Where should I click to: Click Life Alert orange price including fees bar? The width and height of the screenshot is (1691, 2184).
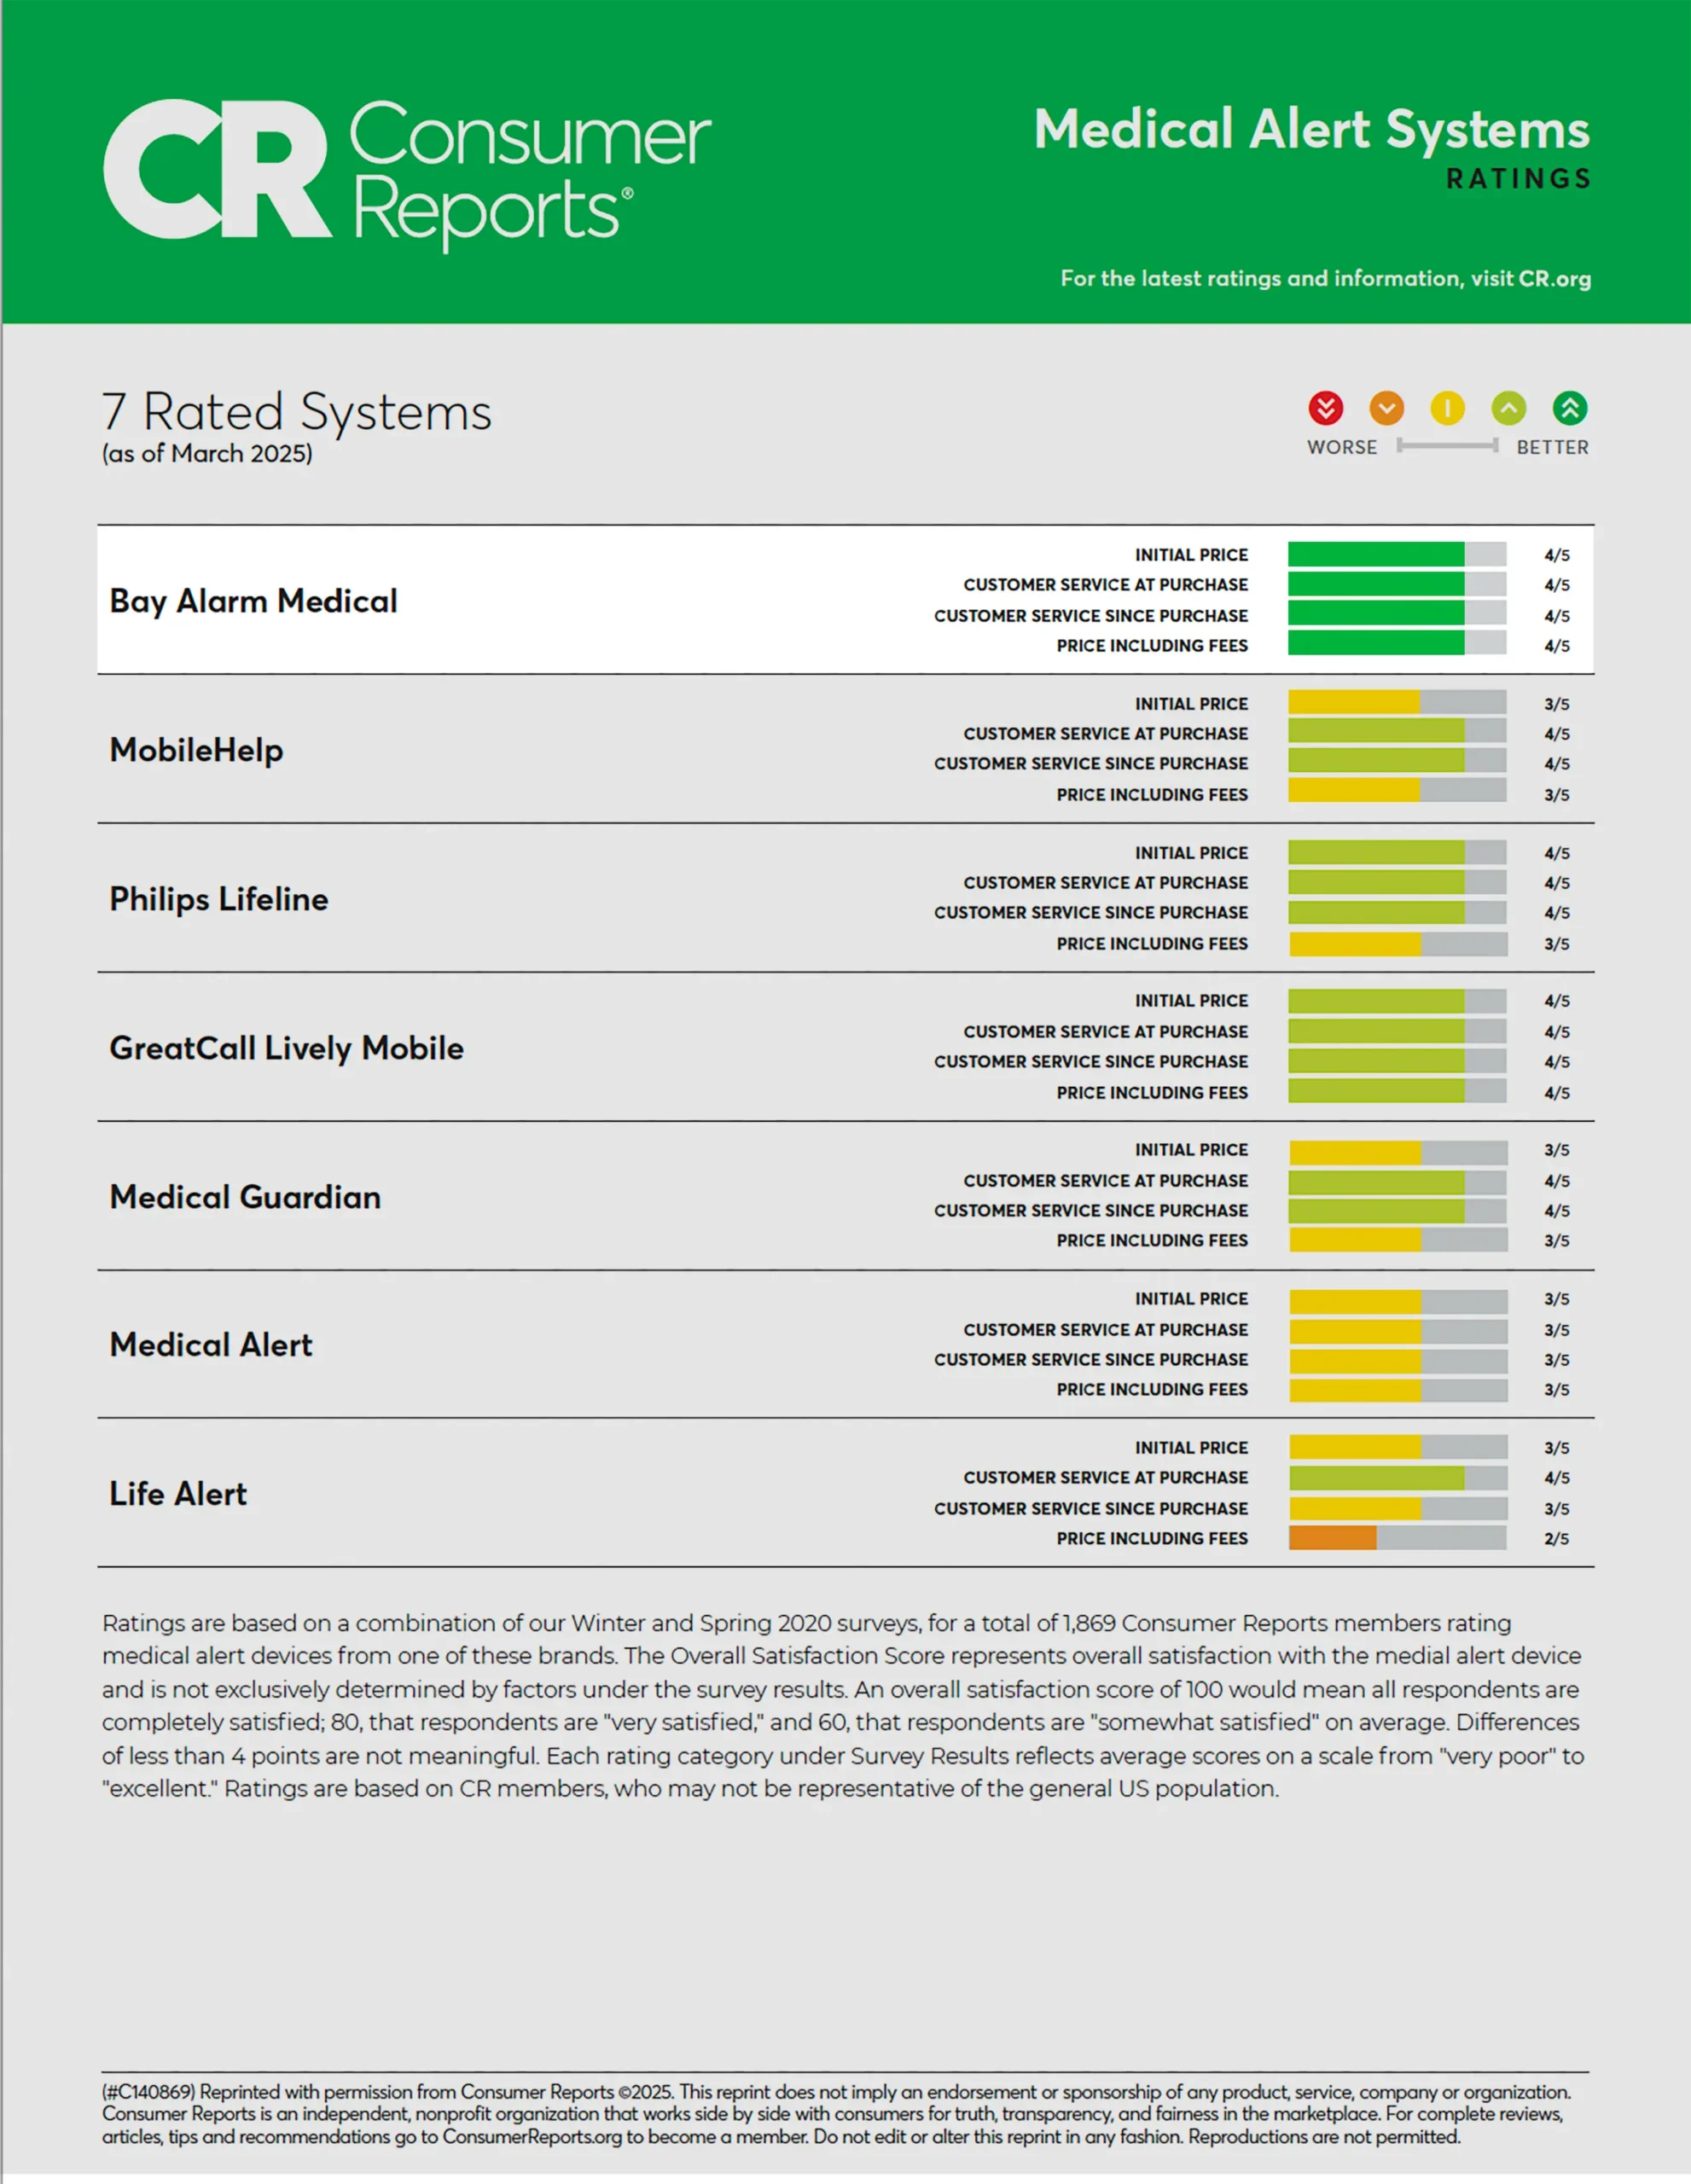tap(1397, 1538)
